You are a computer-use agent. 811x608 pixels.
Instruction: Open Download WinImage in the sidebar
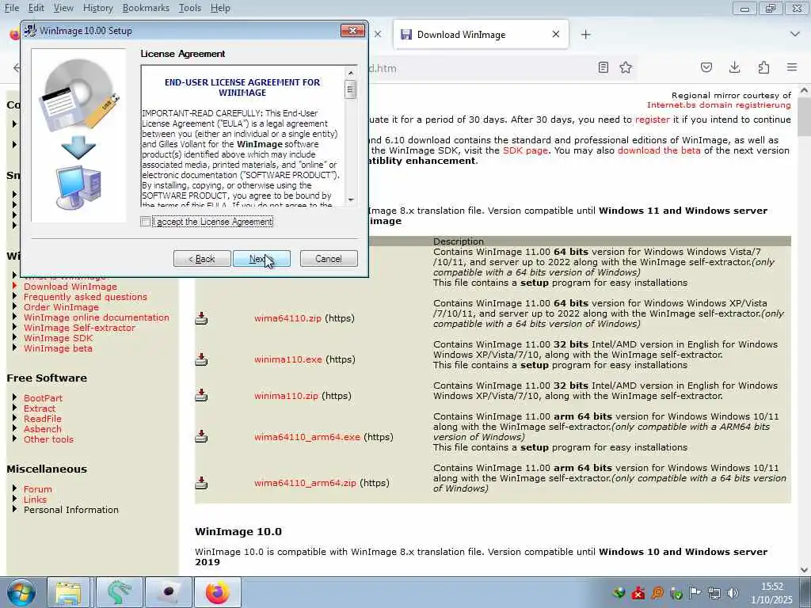pyautogui.click(x=70, y=287)
